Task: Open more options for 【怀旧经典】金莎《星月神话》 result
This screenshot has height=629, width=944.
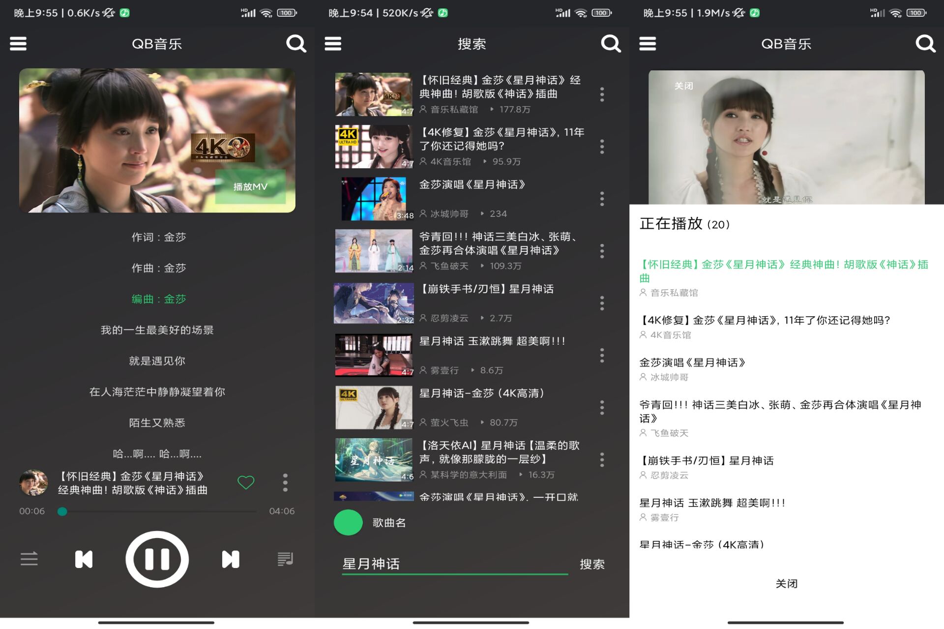Action: pos(602,94)
